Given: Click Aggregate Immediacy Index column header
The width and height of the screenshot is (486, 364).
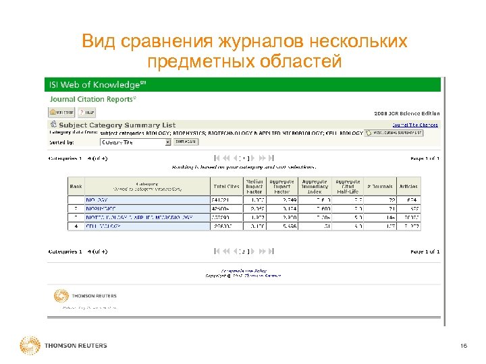Looking at the screenshot, I should click(x=315, y=186).
